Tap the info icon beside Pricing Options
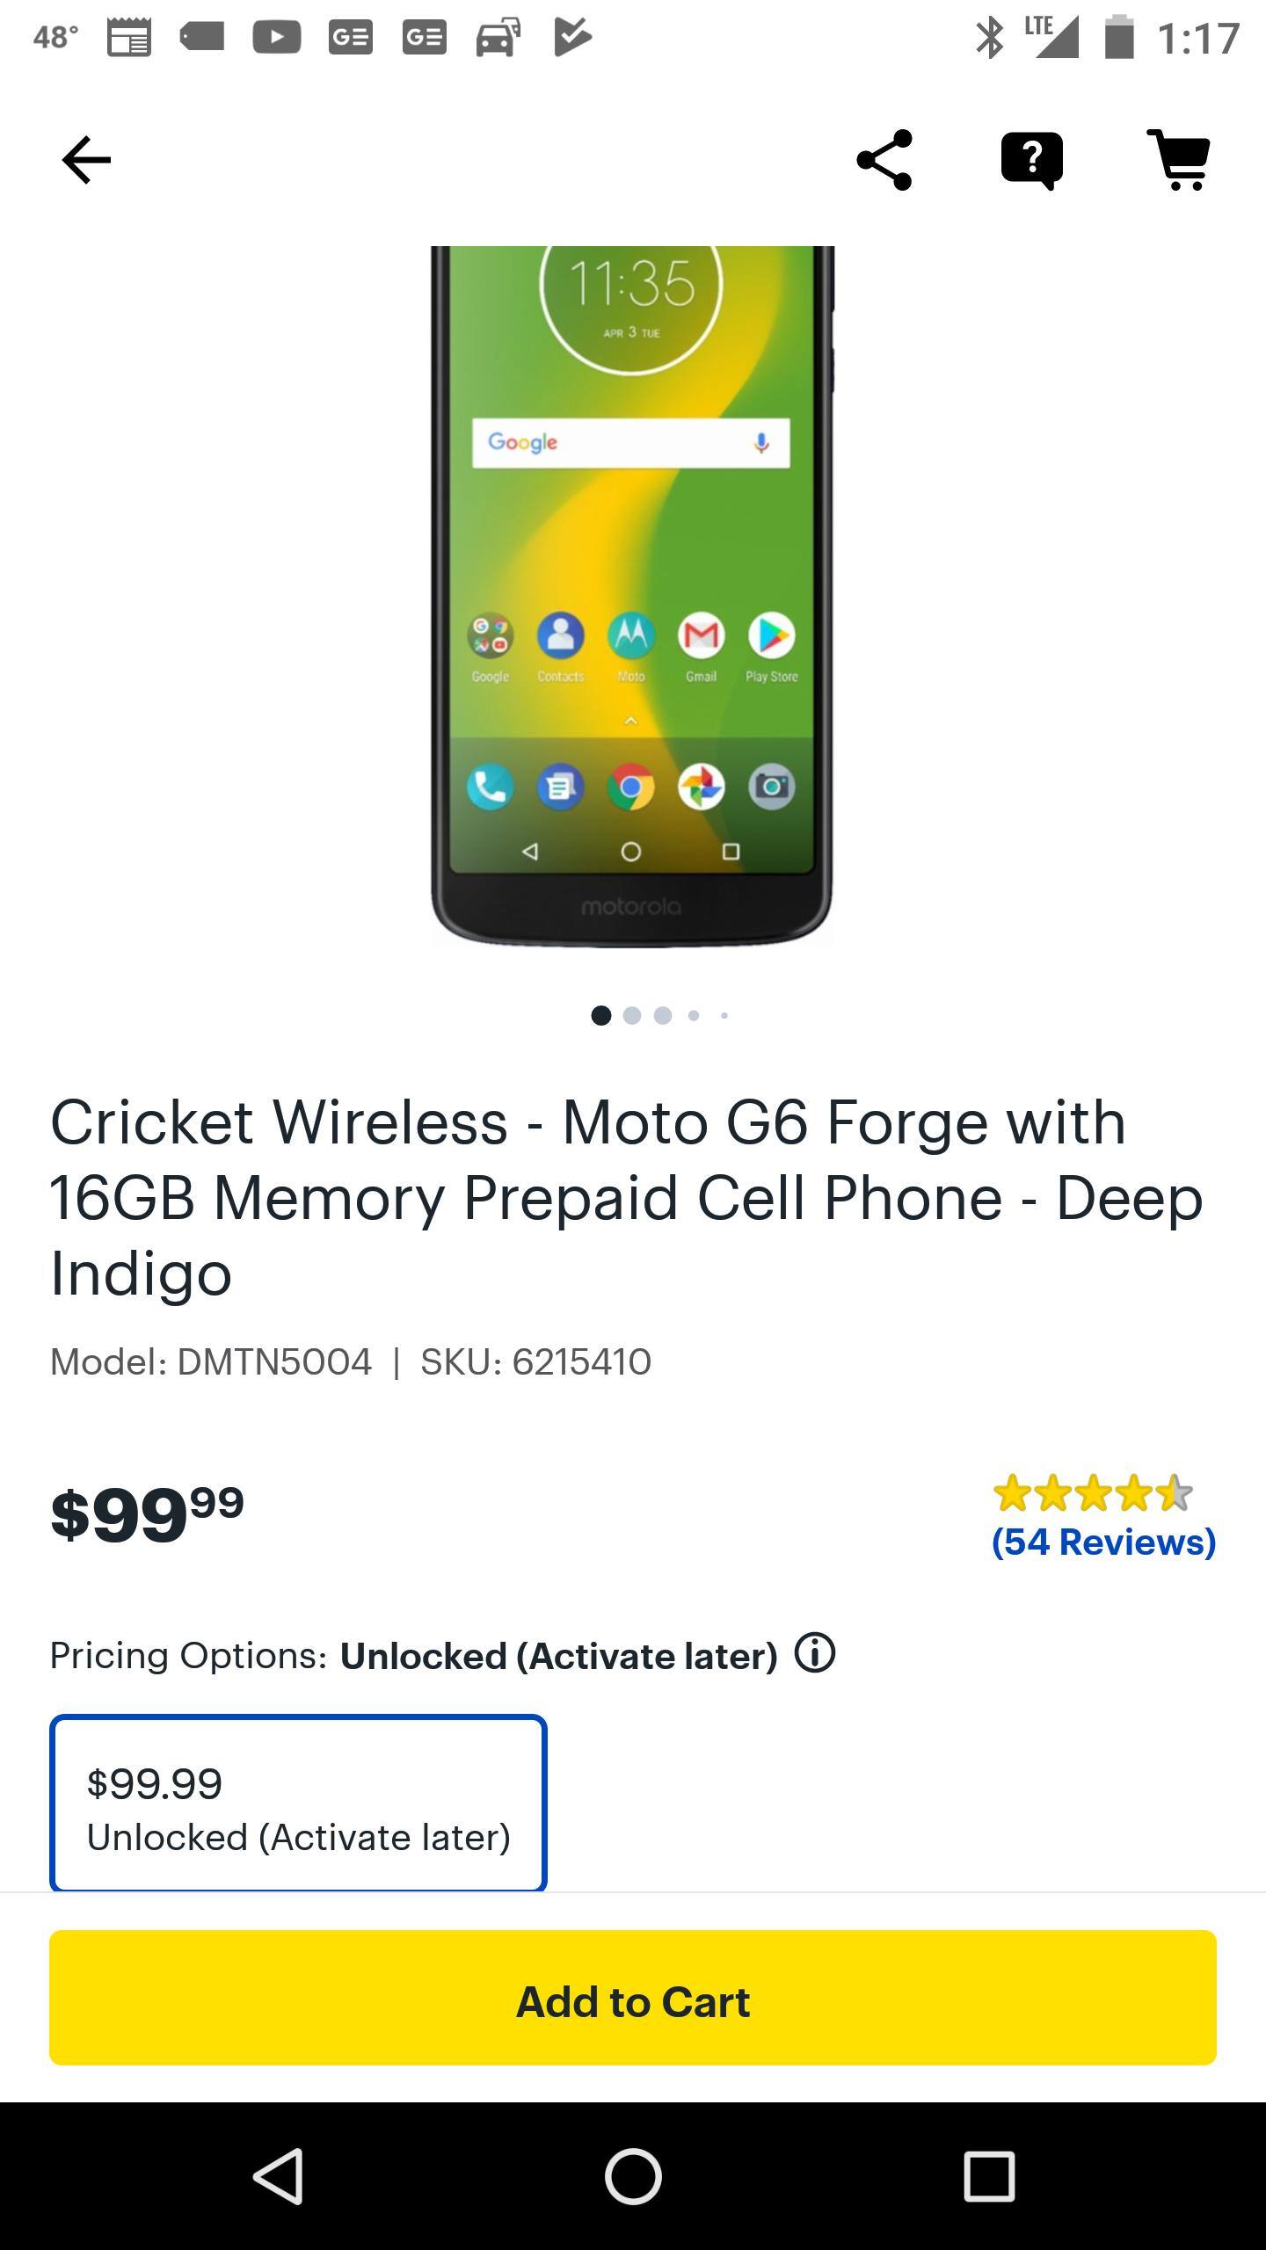 813,1656
